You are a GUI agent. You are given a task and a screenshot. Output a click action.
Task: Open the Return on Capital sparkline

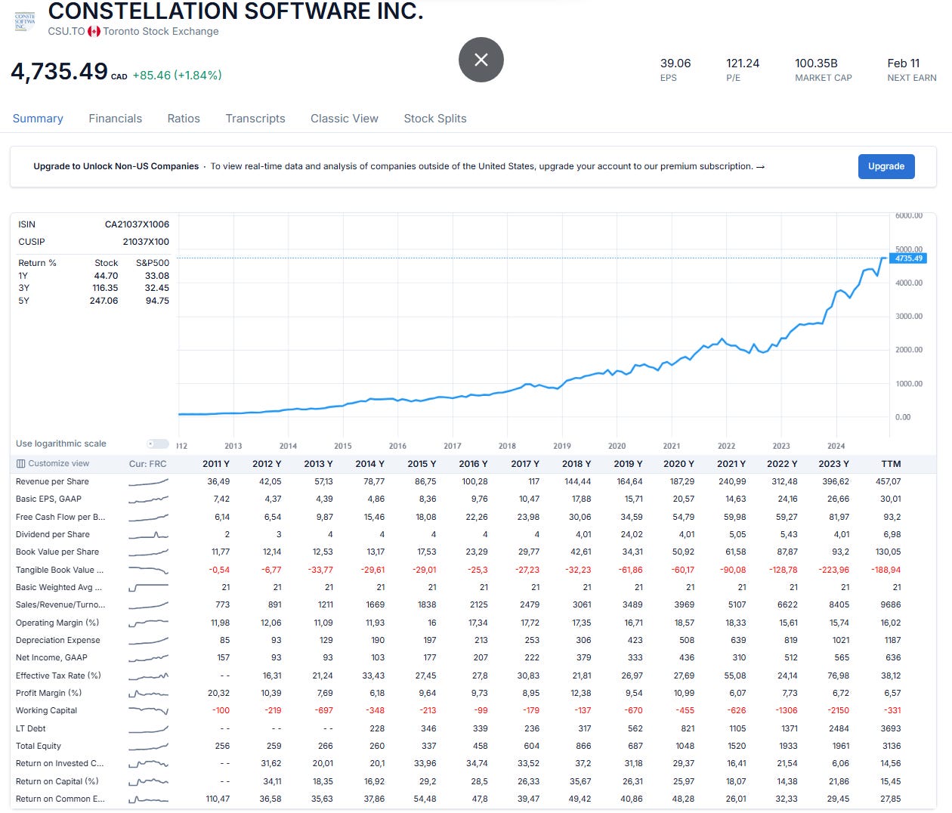(x=148, y=781)
